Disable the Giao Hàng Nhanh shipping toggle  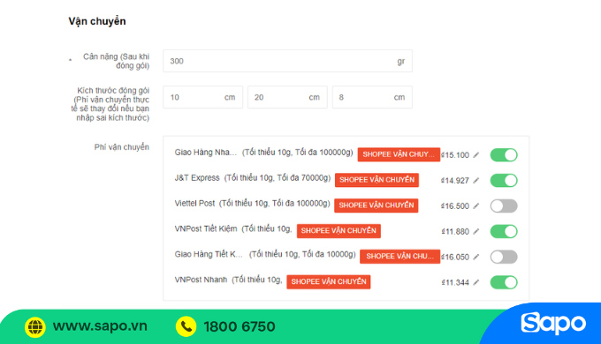click(504, 155)
